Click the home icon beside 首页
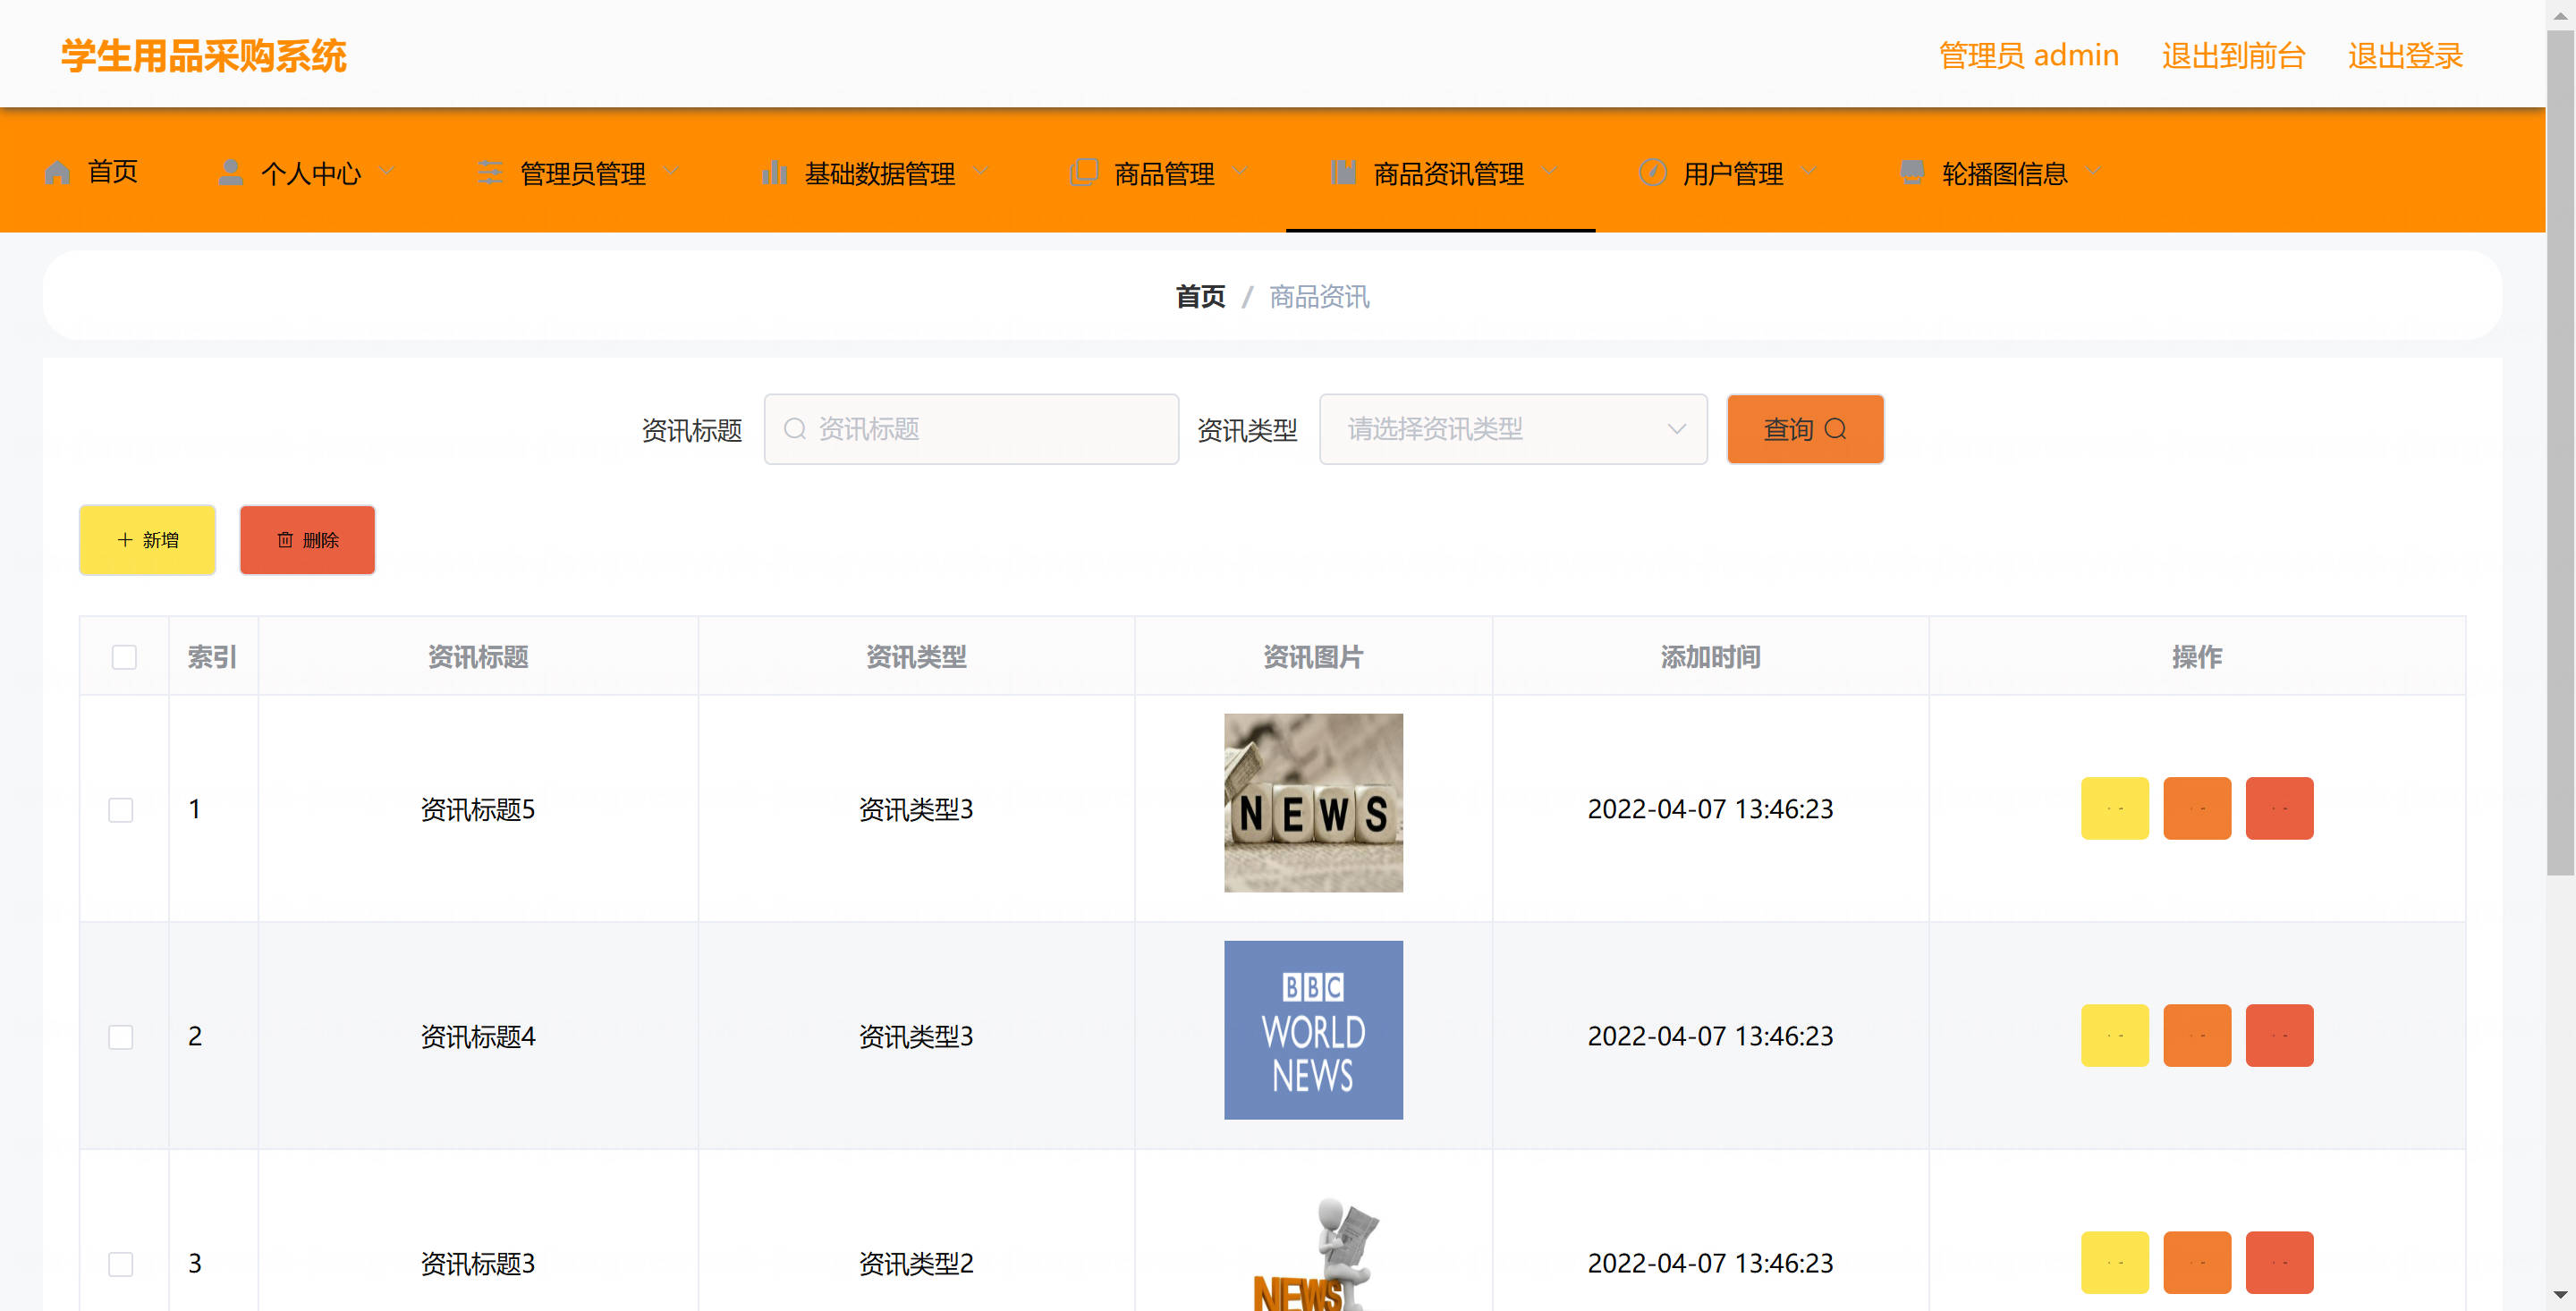 (x=58, y=173)
